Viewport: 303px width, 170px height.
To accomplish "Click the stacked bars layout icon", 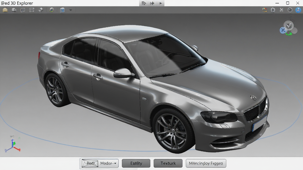I will [x=32, y=10].
